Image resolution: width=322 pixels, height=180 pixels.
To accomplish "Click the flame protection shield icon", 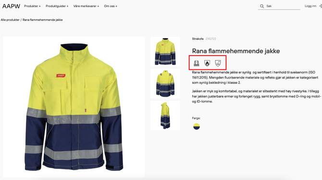I will [207, 63].
